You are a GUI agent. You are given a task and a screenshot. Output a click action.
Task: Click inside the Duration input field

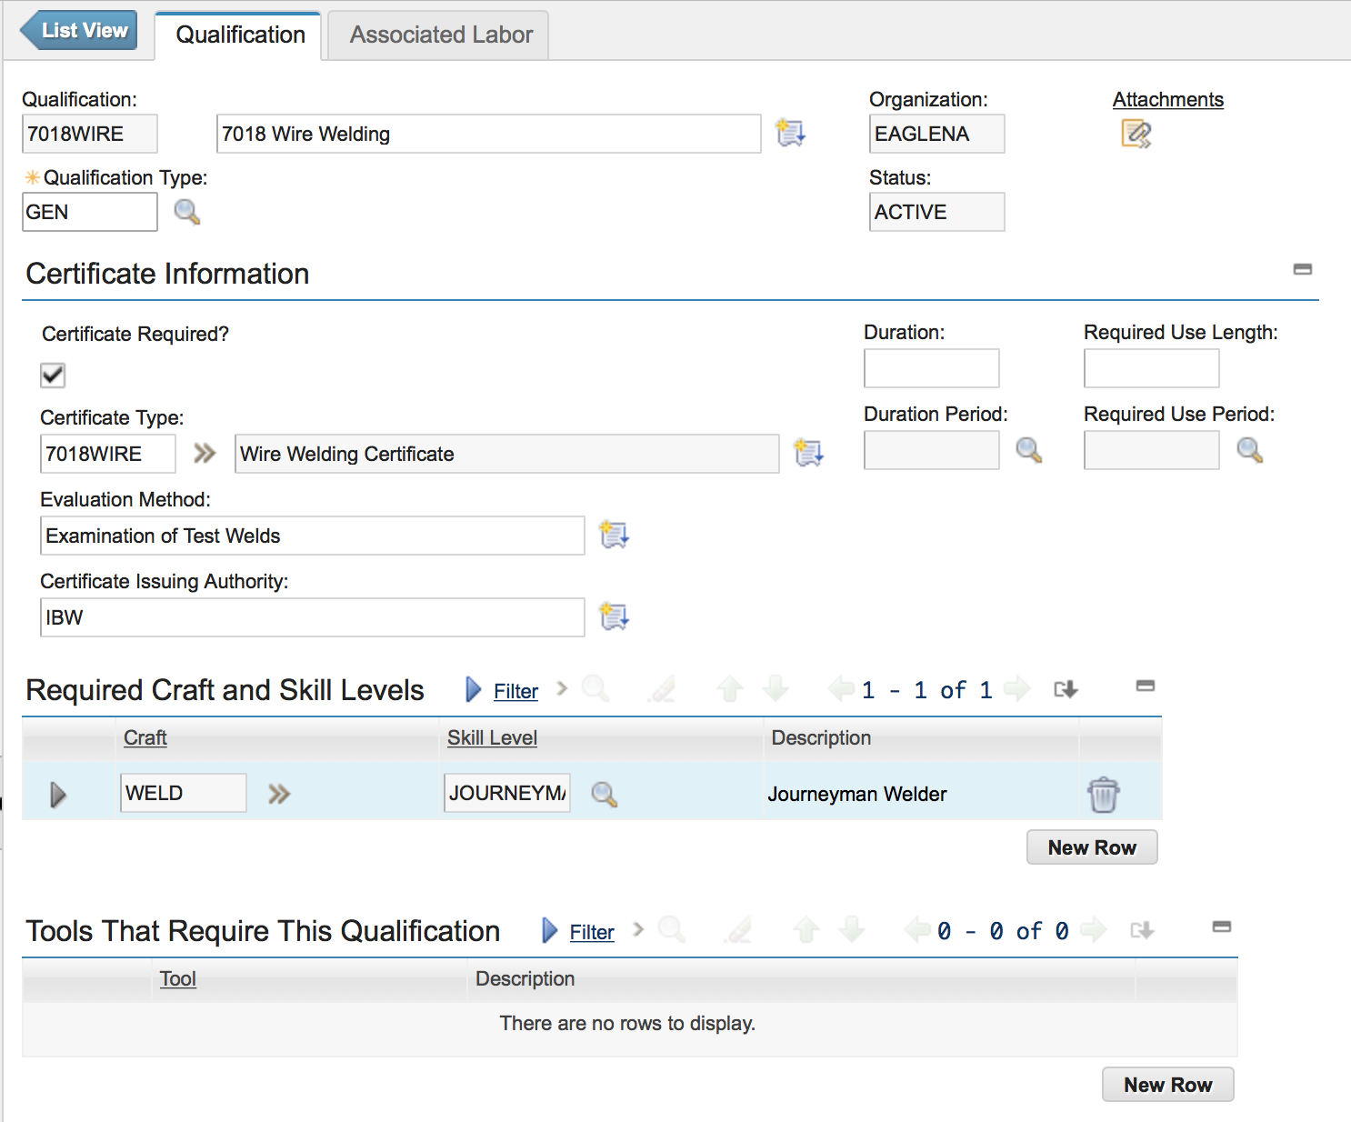click(x=931, y=368)
